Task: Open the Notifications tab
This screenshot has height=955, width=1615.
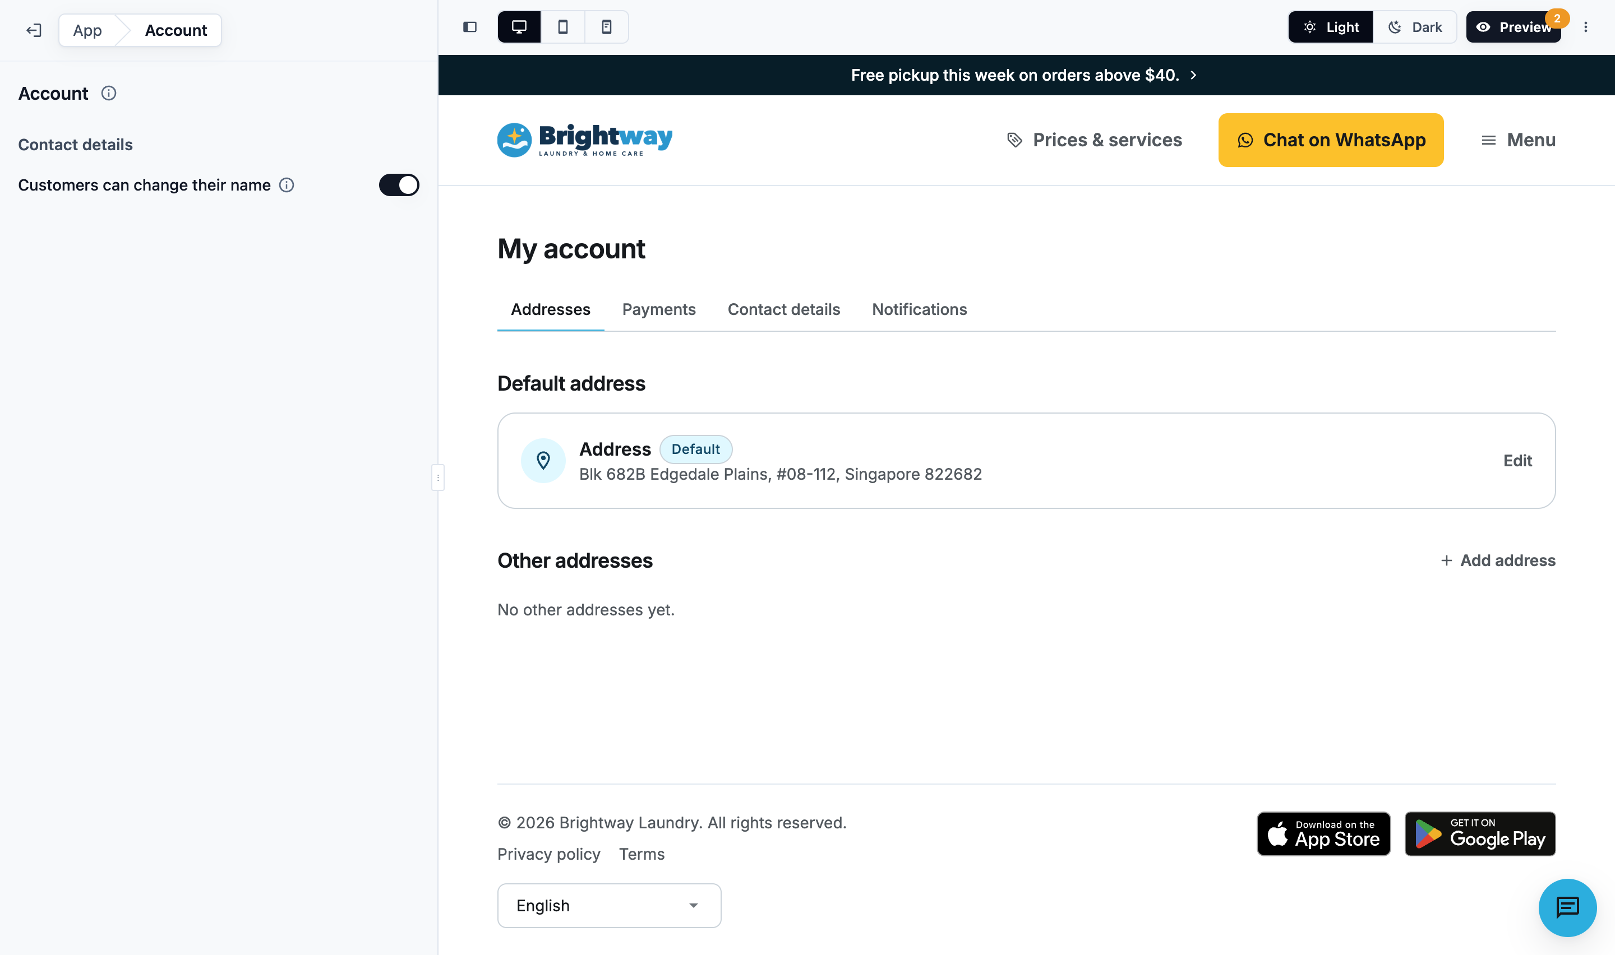Action: [919, 309]
